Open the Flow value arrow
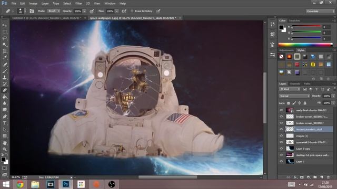 116,11
